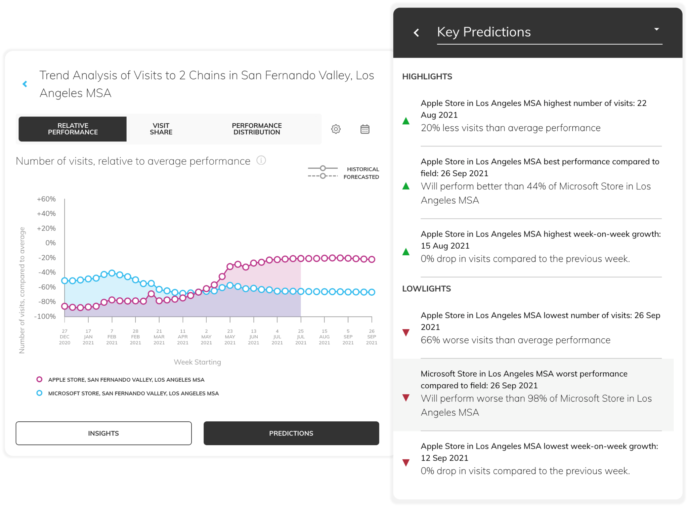Screen dimensions: 688x507
Task: Toggle the Forecasted dashed legend marker
Action: (x=323, y=176)
